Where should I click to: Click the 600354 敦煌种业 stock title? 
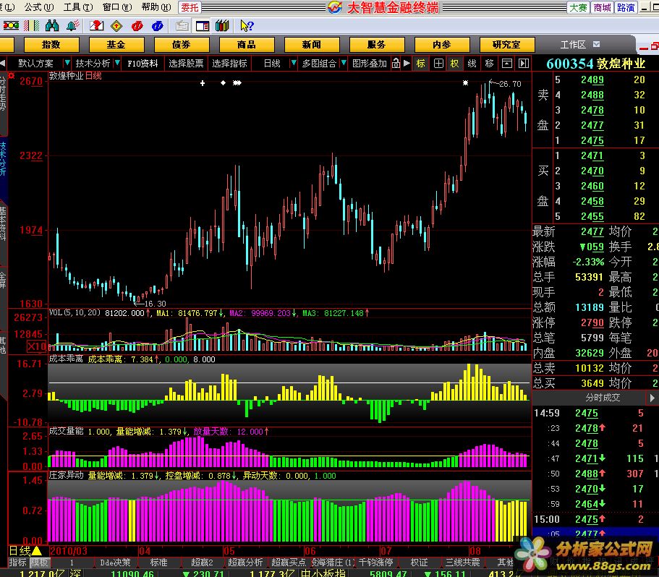595,64
